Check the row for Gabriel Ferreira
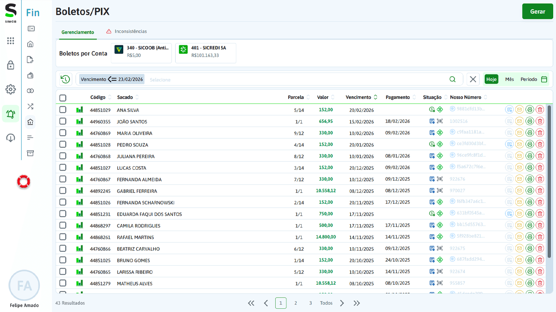The height and width of the screenshot is (312, 556). [x=63, y=190]
